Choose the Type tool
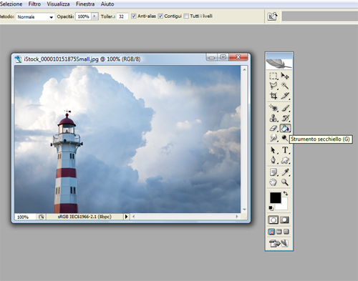 285,150
